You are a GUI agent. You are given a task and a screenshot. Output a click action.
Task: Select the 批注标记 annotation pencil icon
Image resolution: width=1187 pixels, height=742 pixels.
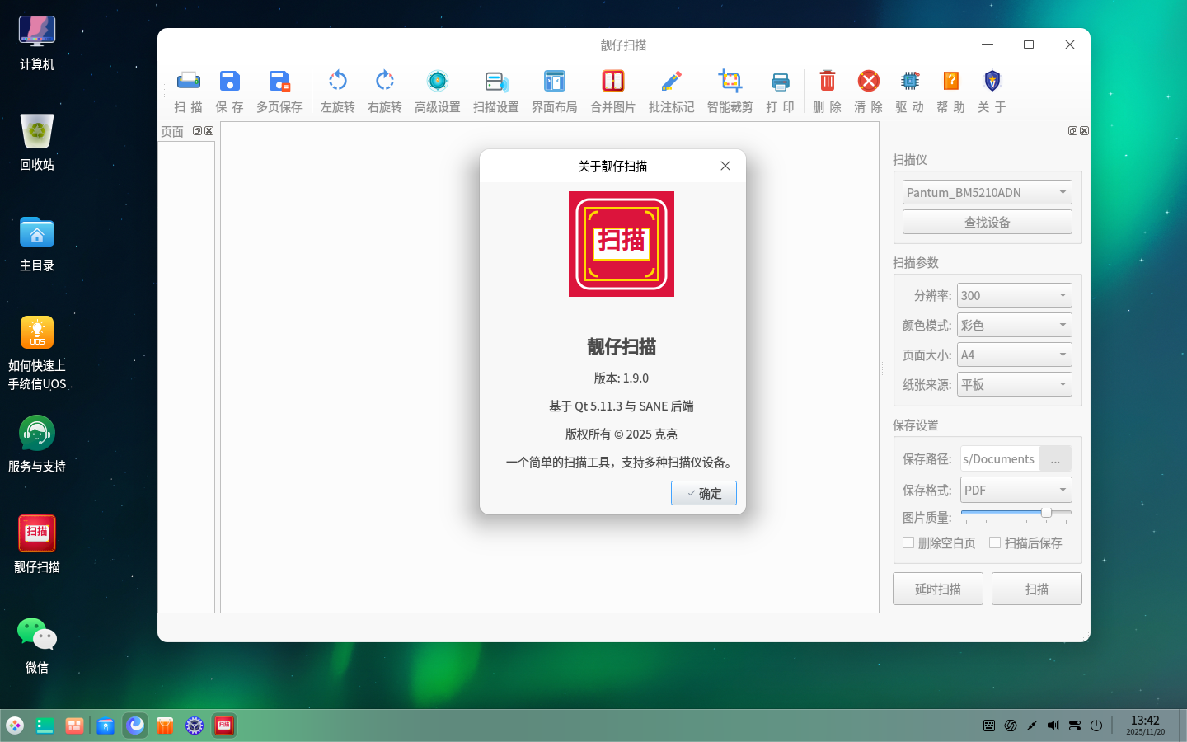(672, 81)
